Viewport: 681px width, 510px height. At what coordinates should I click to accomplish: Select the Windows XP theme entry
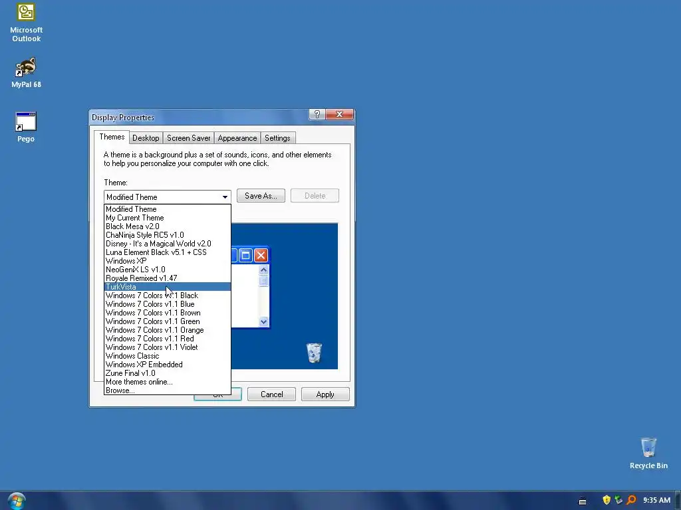167,261
